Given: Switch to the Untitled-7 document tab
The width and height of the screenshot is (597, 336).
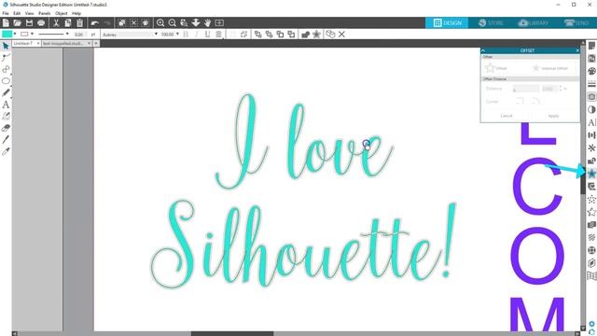Looking at the screenshot, I should tap(23, 44).
